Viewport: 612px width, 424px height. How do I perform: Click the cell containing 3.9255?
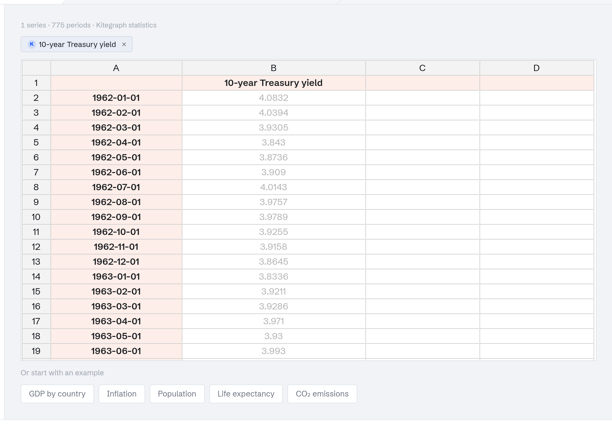pyautogui.click(x=274, y=232)
